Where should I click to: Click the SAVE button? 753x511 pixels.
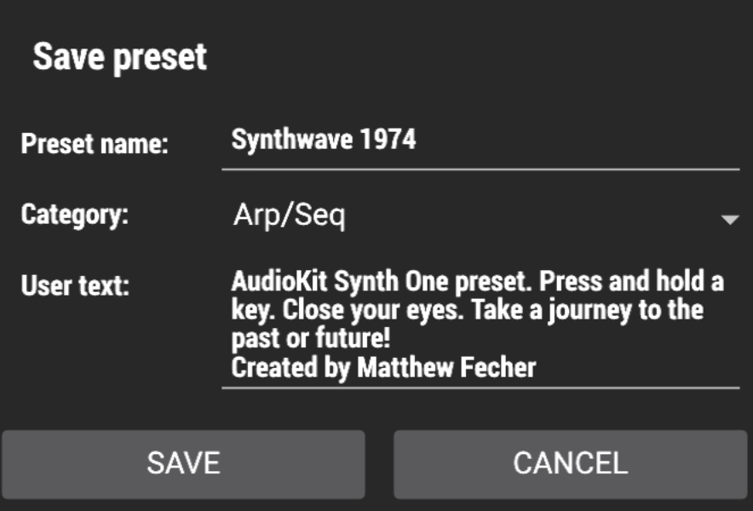[183, 463]
